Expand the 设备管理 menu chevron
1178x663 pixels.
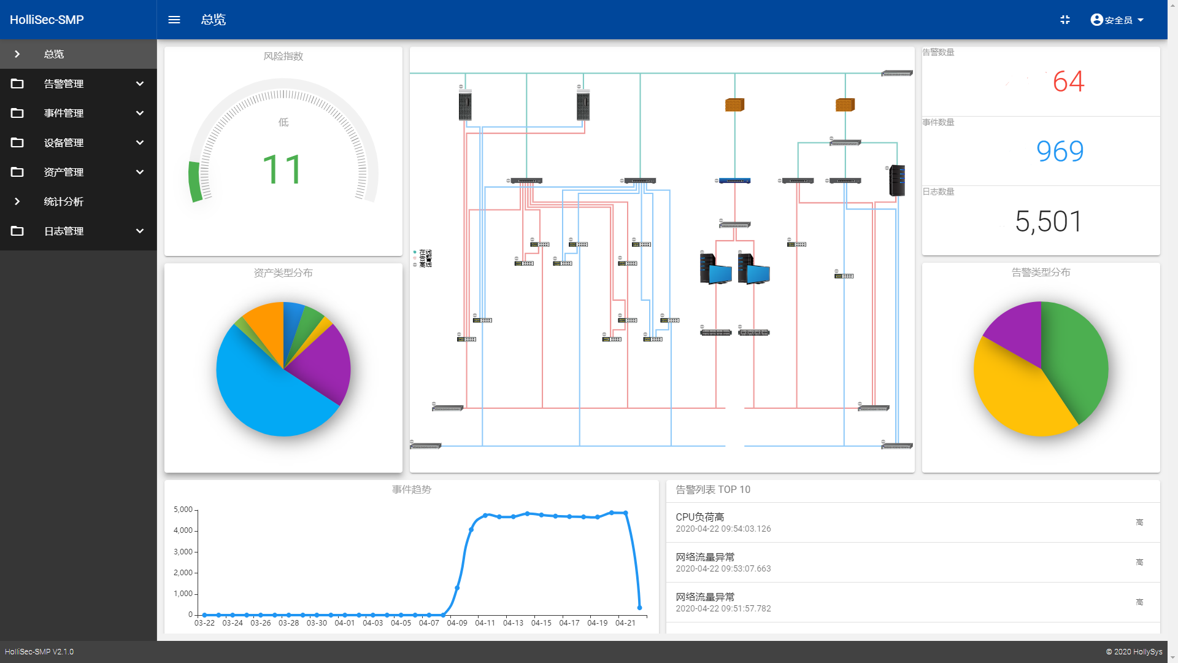pyautogui.click(x=140, y=142)
